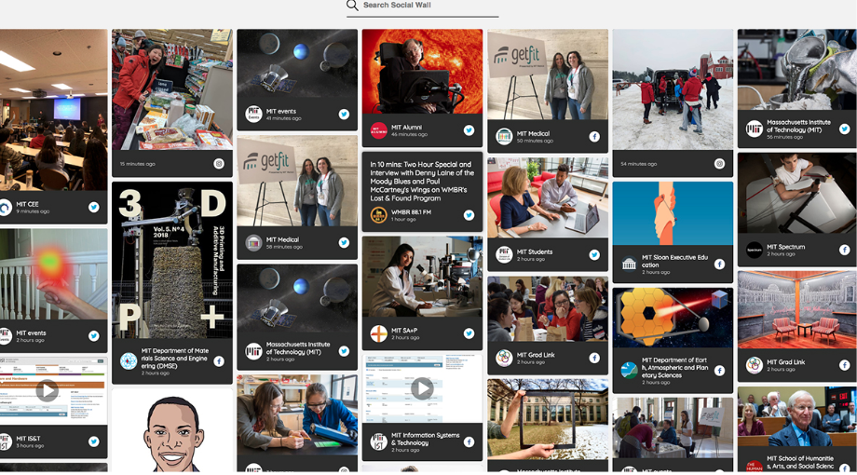The image size is (857, 475).
Task: Open the MIT CEE account name
Action: pyautogui.click(x=27, y=204)
